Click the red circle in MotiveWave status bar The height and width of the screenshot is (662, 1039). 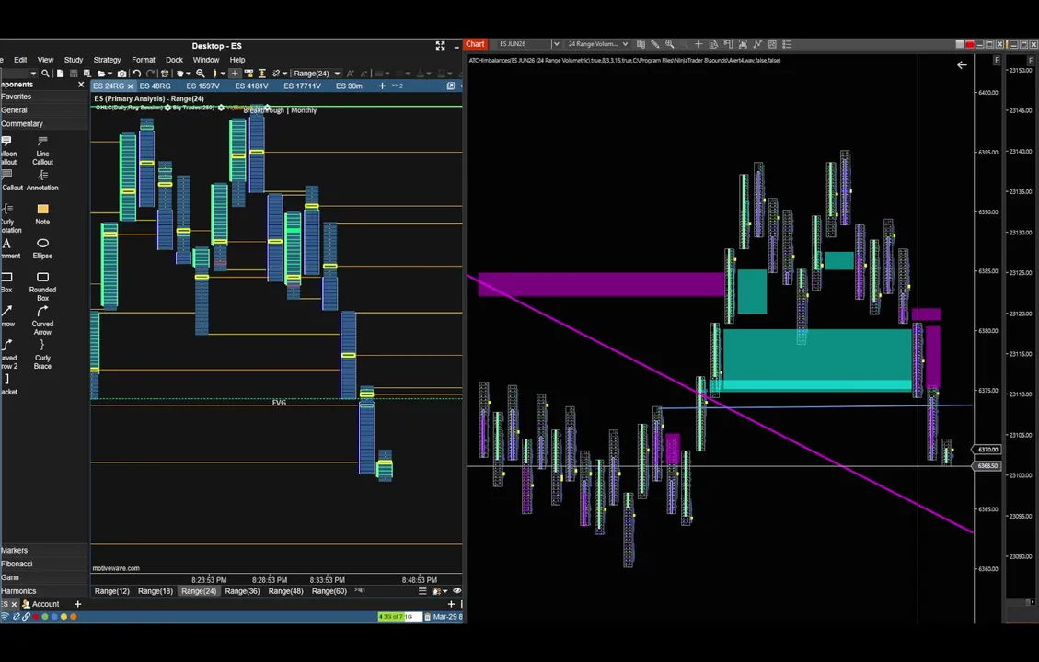tap(36, 616)
